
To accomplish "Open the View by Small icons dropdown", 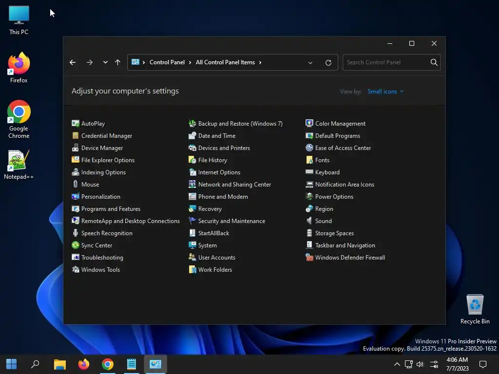I will [x=385, y=92].
